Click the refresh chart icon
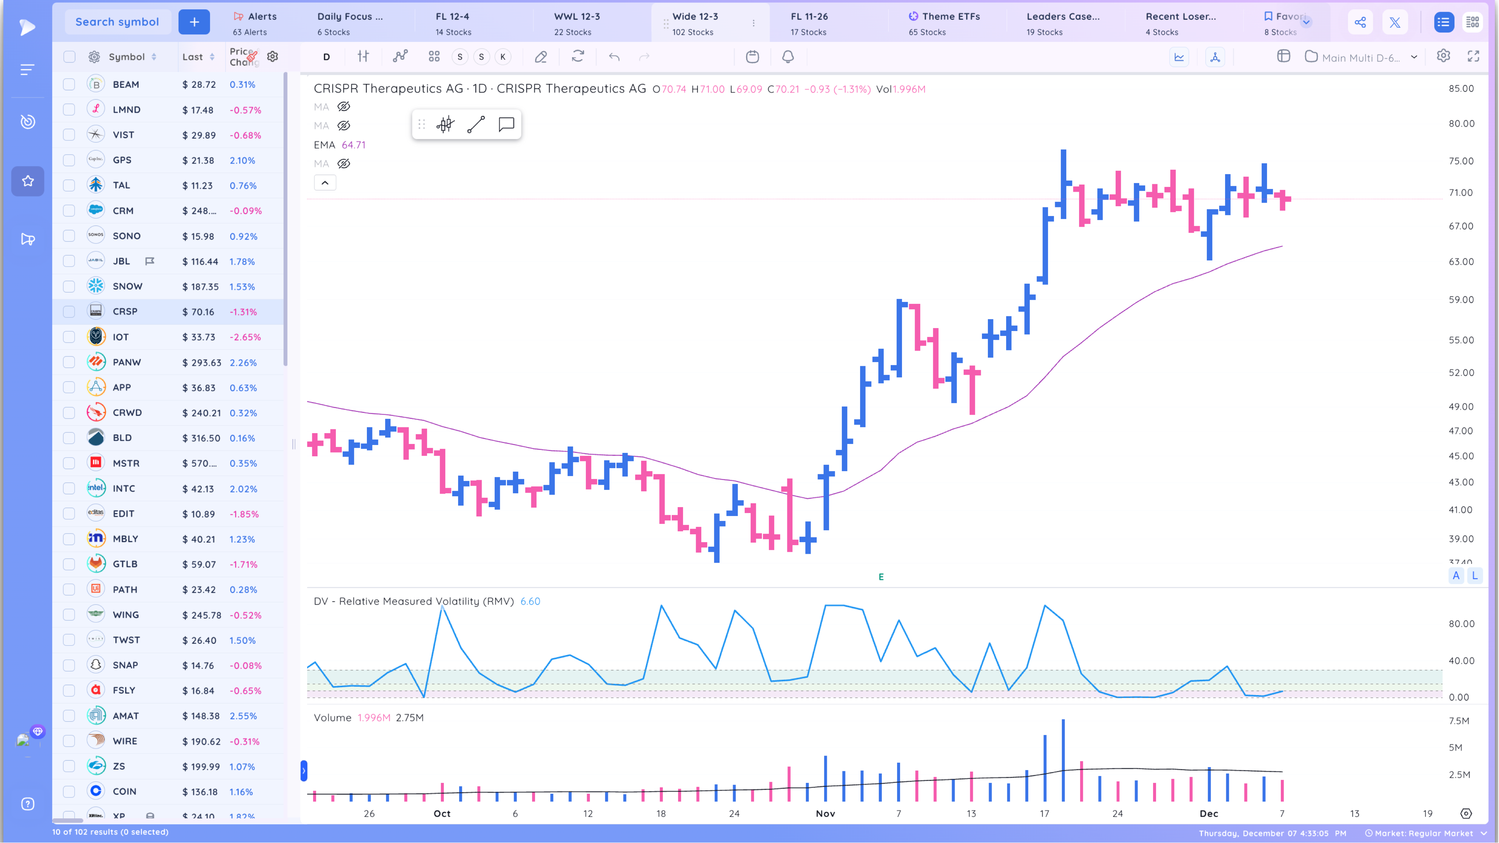This screenshot has height=843, width=1499. click(x=578, y=56)
